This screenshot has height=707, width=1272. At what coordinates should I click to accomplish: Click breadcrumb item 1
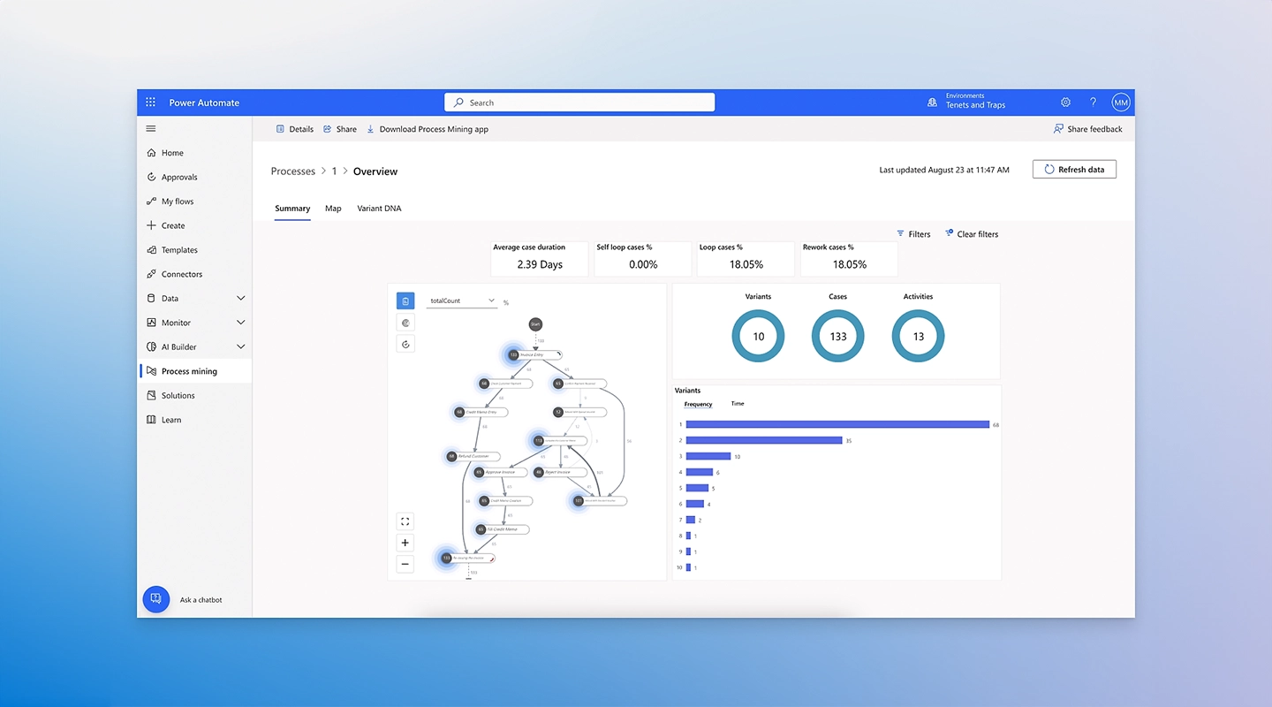pos(335,171)
